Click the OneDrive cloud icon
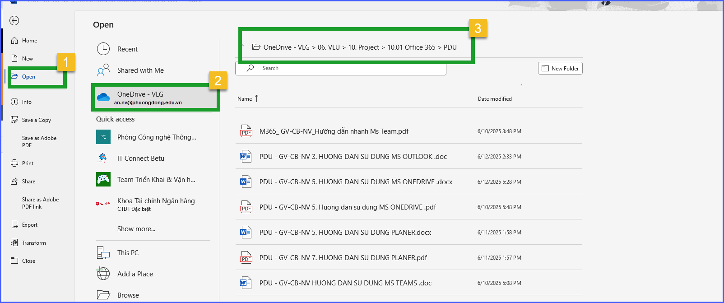This screenshot has height=303, width=724. [103, 97]
